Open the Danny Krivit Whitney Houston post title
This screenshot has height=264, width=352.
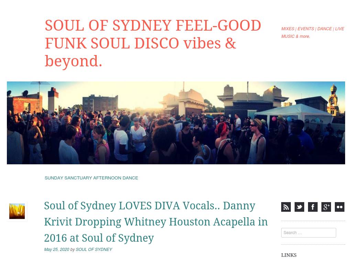click(x=156, y=222)
